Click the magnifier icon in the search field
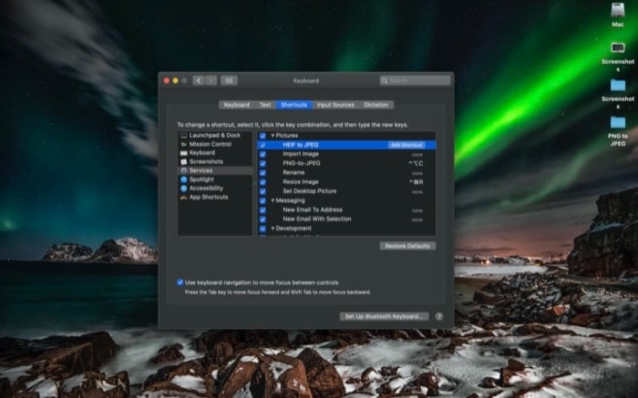This screenshot has width=638, height=398. (x=385, y=80)
